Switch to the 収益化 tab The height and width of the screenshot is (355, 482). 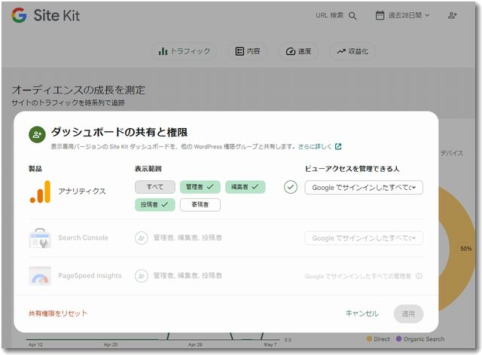(x=352, y=51)
